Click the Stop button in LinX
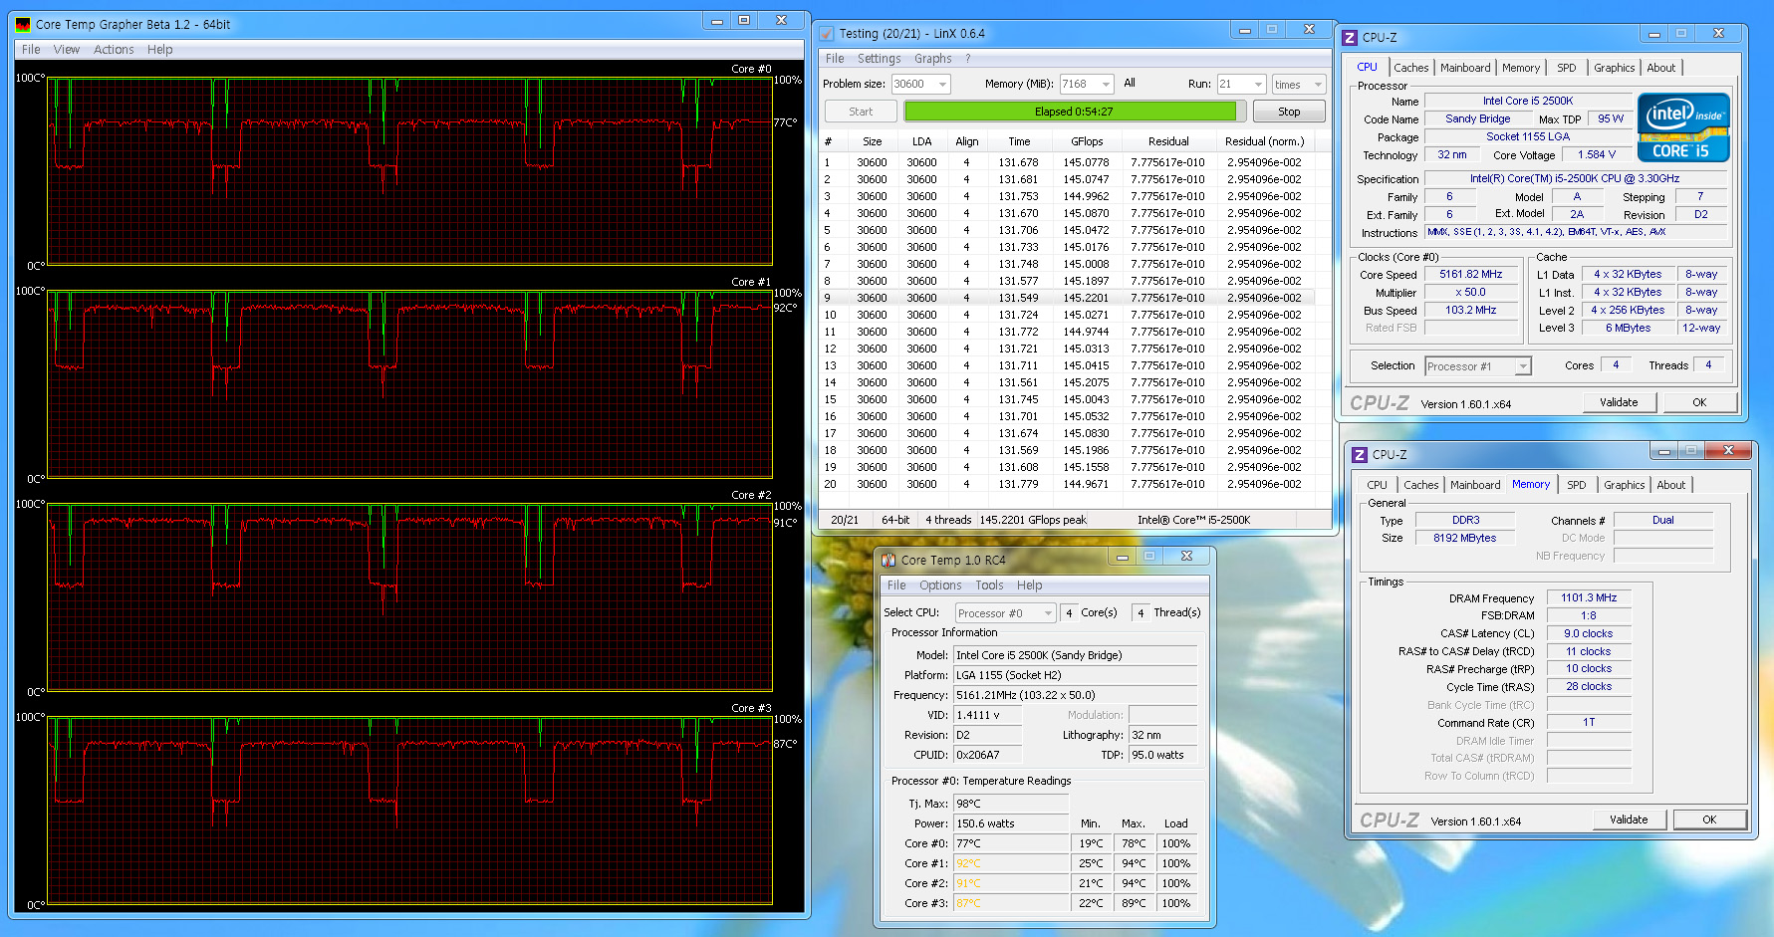Viewport: 1774px width, 937px height. pos(1289,112)
